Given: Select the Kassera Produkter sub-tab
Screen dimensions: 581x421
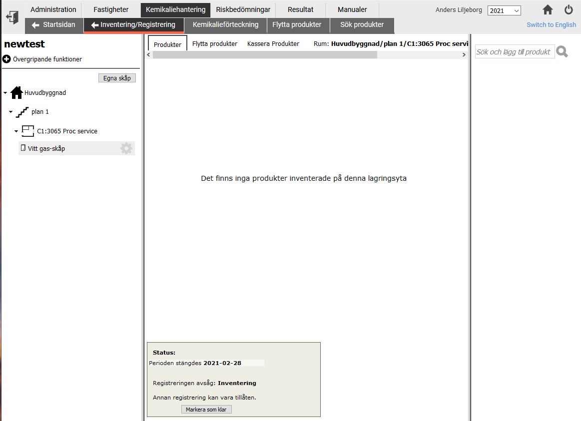Looking at the screenshot, I should [273, 43].
